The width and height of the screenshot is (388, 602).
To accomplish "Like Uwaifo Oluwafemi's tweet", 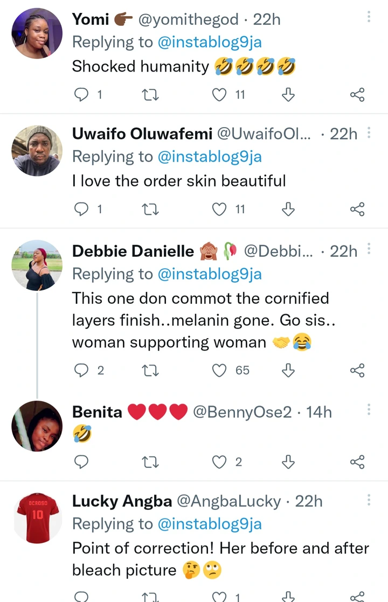I will pyautogui.click(x=219, y=209).
